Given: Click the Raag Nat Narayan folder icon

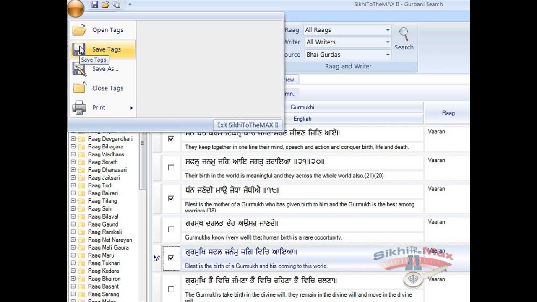Looking at the screenshot, I should click(81, 240).
